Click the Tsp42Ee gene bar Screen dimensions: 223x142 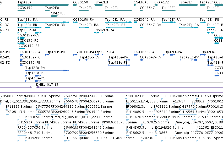[118, 10]
